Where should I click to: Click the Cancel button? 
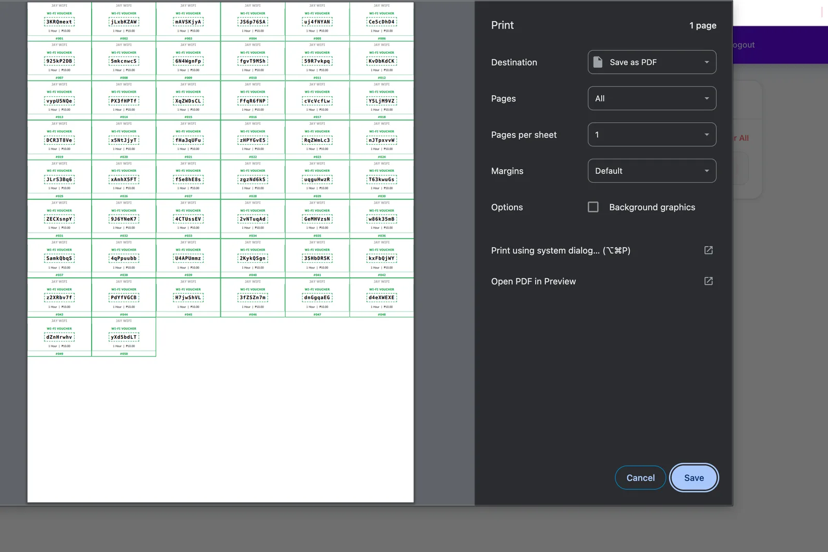click(640, 478)
